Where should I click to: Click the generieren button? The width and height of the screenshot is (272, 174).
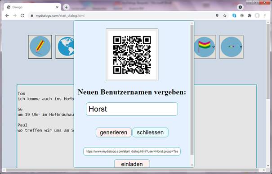(114, 133)
